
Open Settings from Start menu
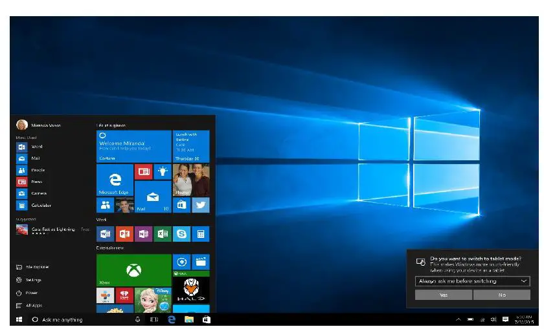point(28,280)
